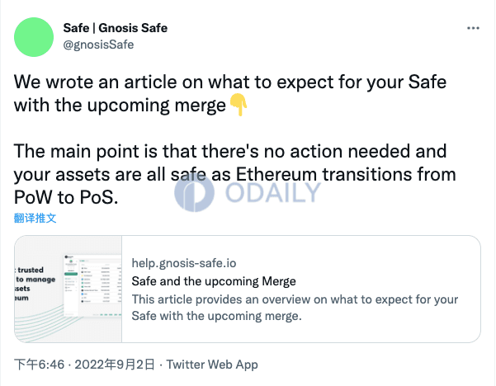Open the Twitter Web App source link
Screen dimensions: 496x386
[212, 365]
